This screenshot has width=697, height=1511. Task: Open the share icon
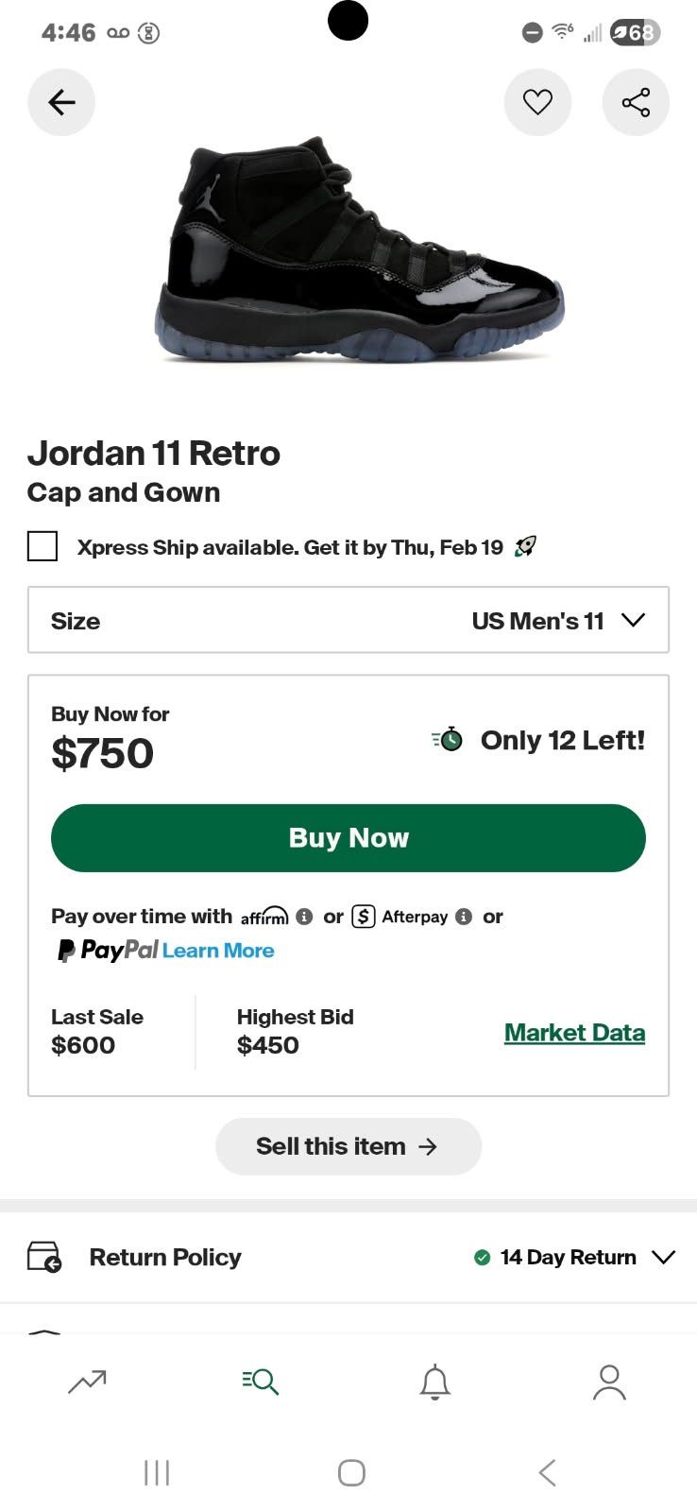coord(636,102)
